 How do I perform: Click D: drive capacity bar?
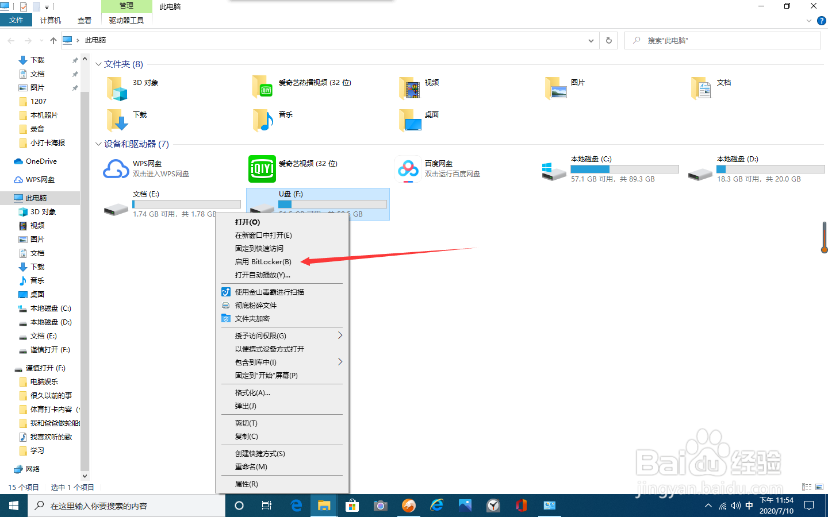[x=770, y=169]
